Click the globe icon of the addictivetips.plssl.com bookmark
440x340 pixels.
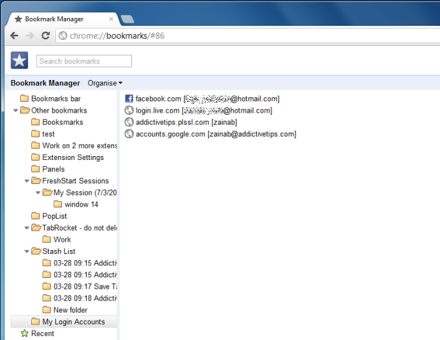(129, 122)
